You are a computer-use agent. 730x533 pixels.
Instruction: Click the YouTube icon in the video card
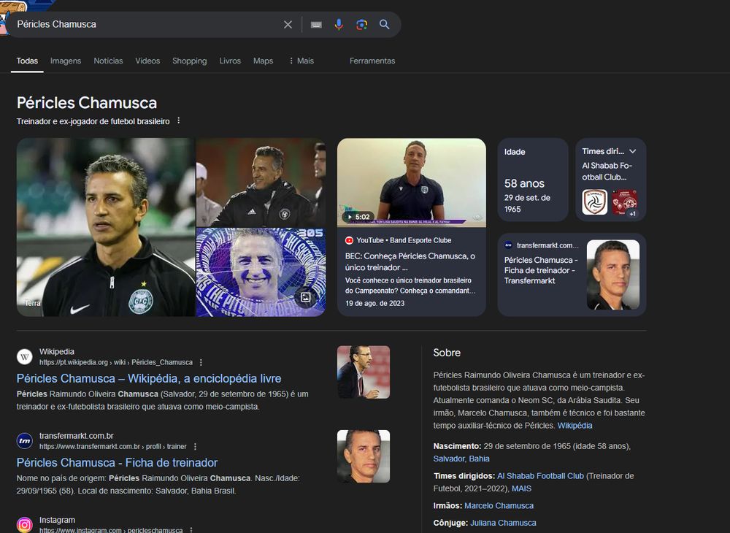click(x=349, y=240)
